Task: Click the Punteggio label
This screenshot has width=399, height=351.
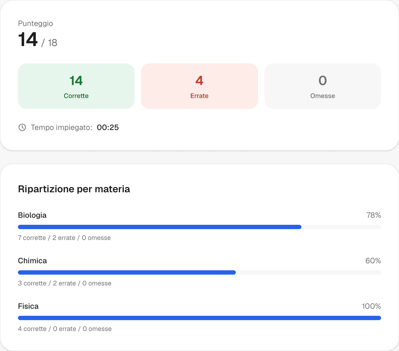Action: 36,24
